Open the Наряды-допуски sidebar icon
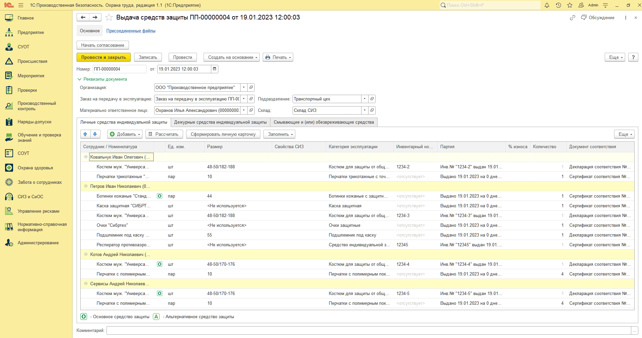Screen dimensions: 642x338 [x=9, y=122]
